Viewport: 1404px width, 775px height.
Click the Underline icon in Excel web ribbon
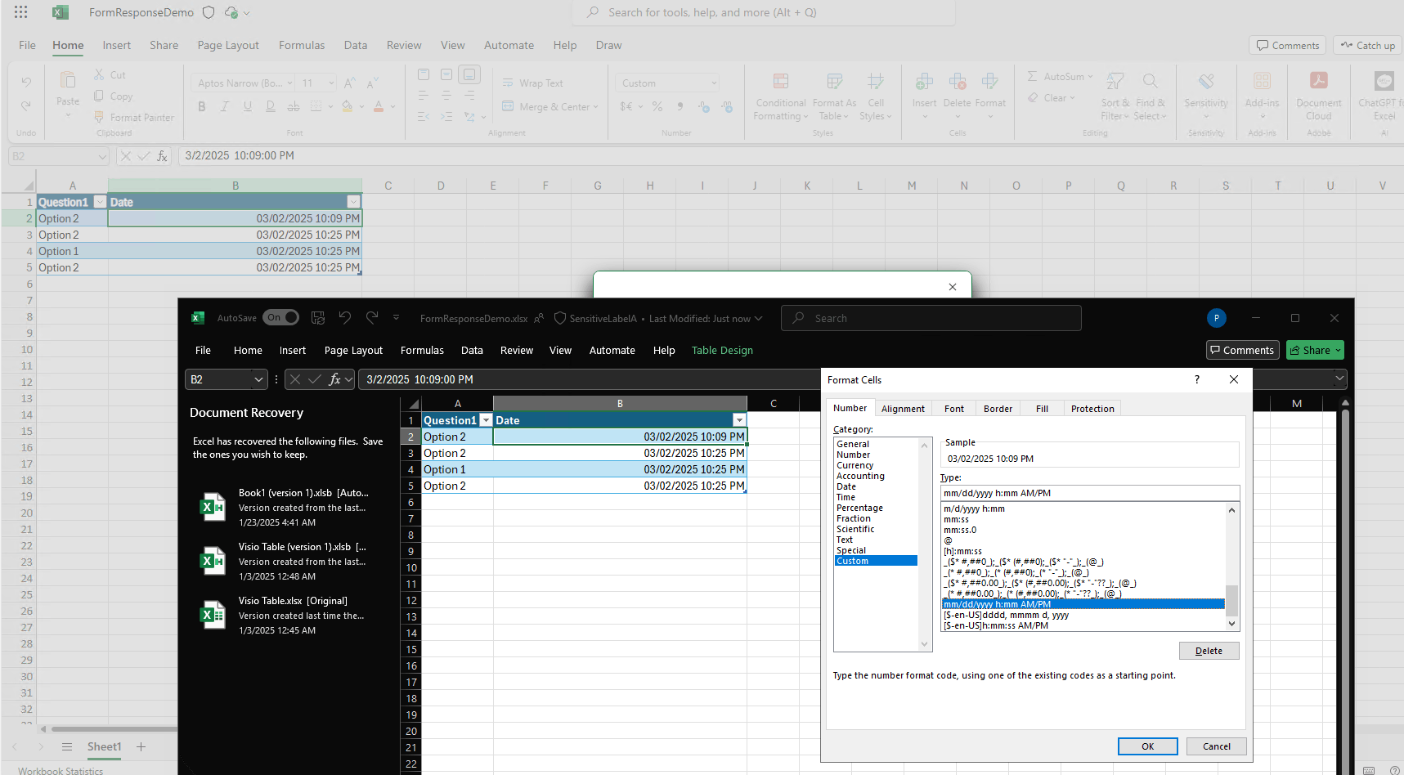click(248, 106)
